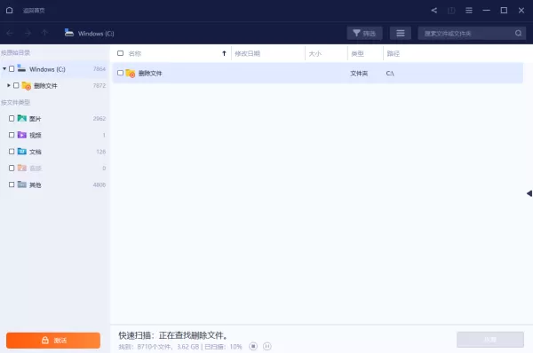This screenshot has width=533, height=353.
Task: Click the 返回首页 return home label
Action: tap(34, 11)
